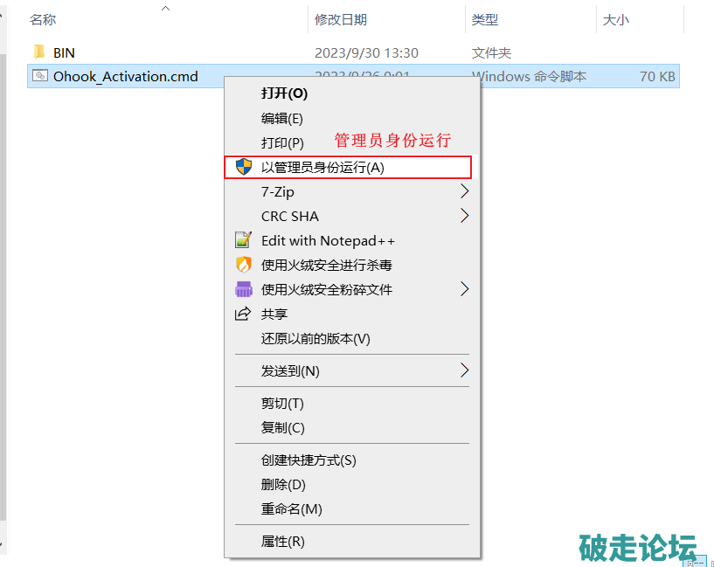This screenshot has height=567, width=714.
Task: Click the 大小 column header
Action: click(615, 19)
